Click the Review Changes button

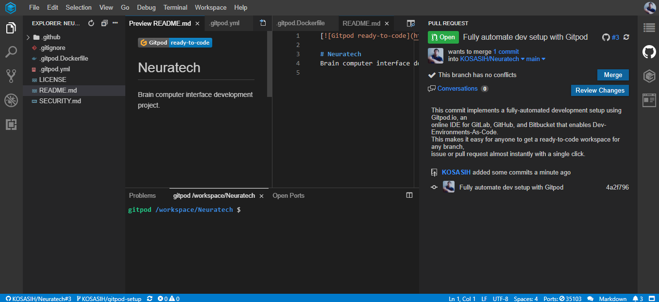pos(600,90)
